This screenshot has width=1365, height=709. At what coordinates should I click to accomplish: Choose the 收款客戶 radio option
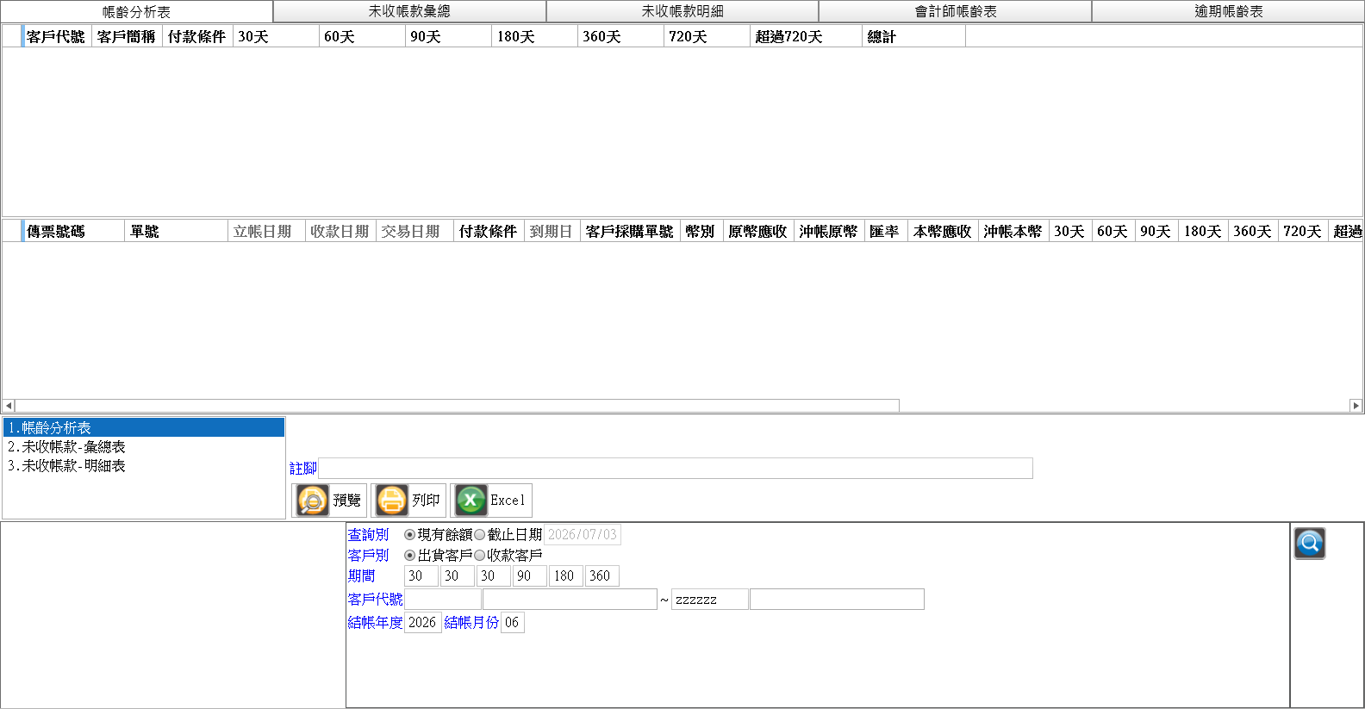tap(480, 556)
